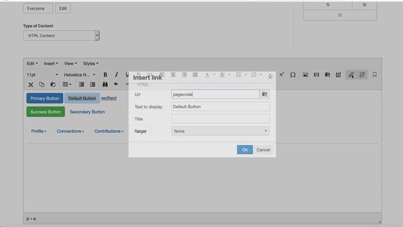Open the Target dropdown showing None
Image resolution: width=403 pixels, height=227 pixels.
pos(220,131)
